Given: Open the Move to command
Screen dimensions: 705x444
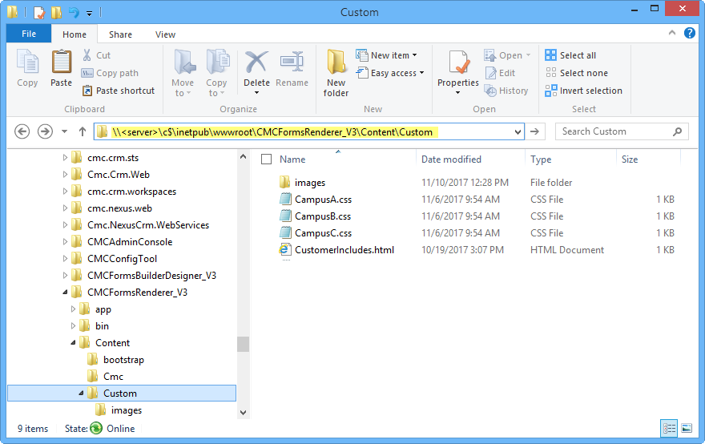Looking at the screenshot, I should point(183,74).
